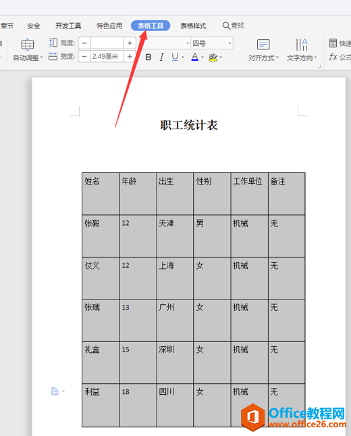The height and width of the screenshot is (436, 351).
Task: Click the 备注 header cell
Action: coord(287,193)
